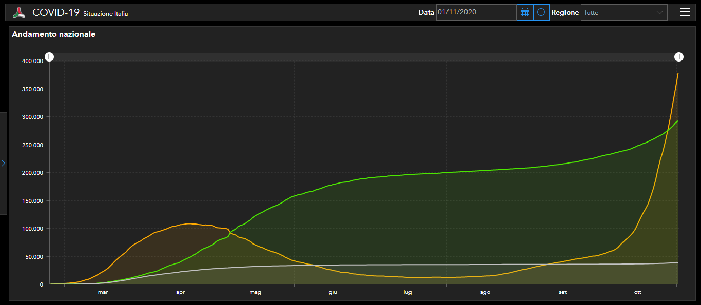Image resolution: width=701 pixels, height=305 pixels.
Task: Click the Data label in the header
Action: pos(426,12)
